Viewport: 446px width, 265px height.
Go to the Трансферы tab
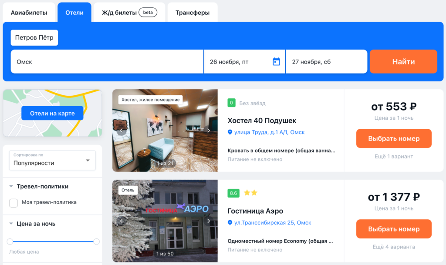click(x=193, y=13)
